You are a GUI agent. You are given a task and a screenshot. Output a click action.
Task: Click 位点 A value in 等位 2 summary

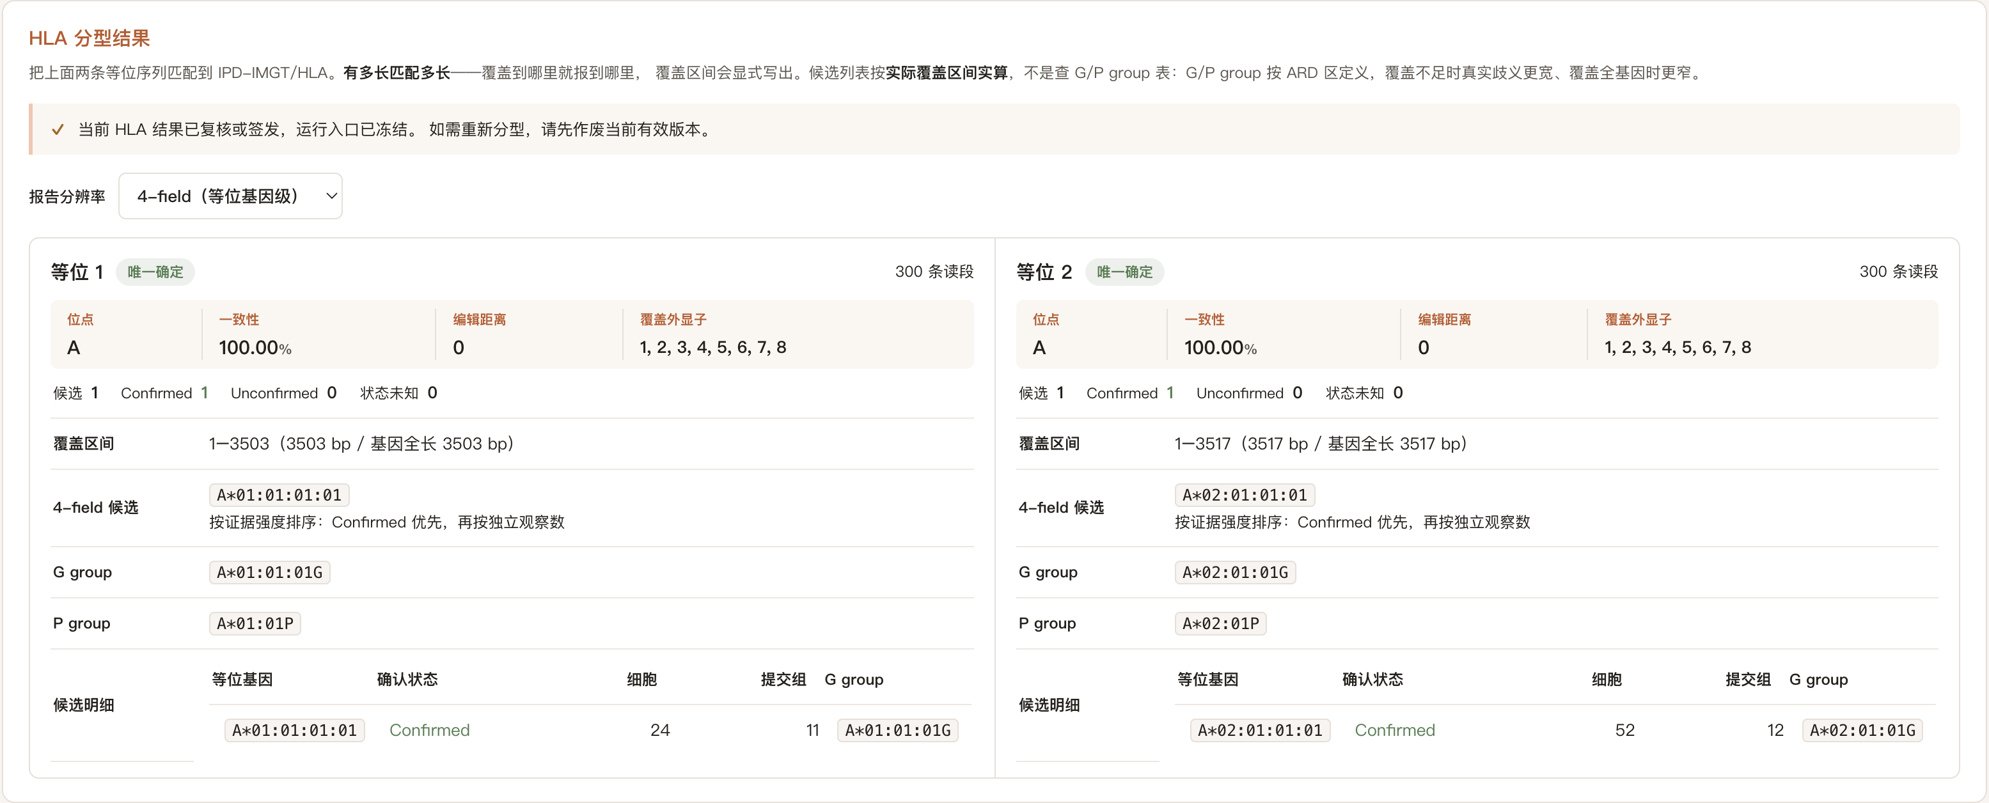[x=1039, y=347]
